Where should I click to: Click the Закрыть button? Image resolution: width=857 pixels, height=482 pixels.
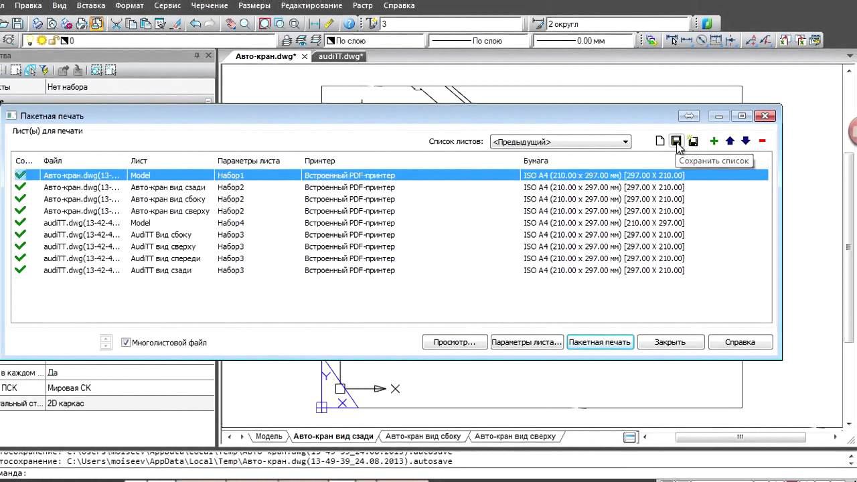coord(670,342)
